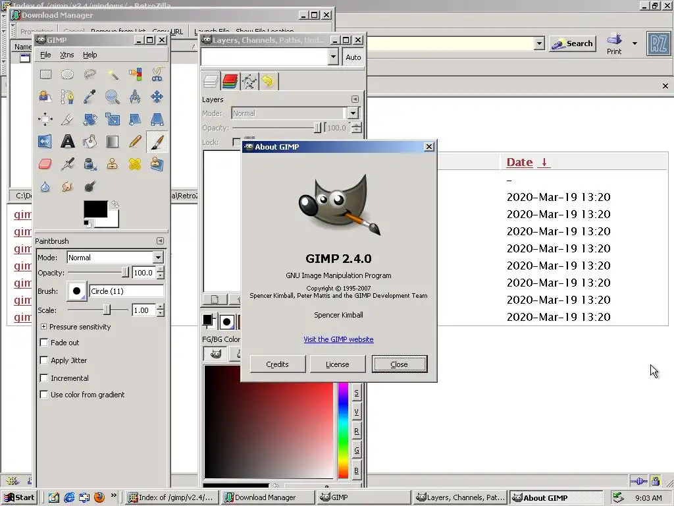The image size is (674, 506).
Task: Click the brush name field Circle (11)
Action: [x=126, y=291]
